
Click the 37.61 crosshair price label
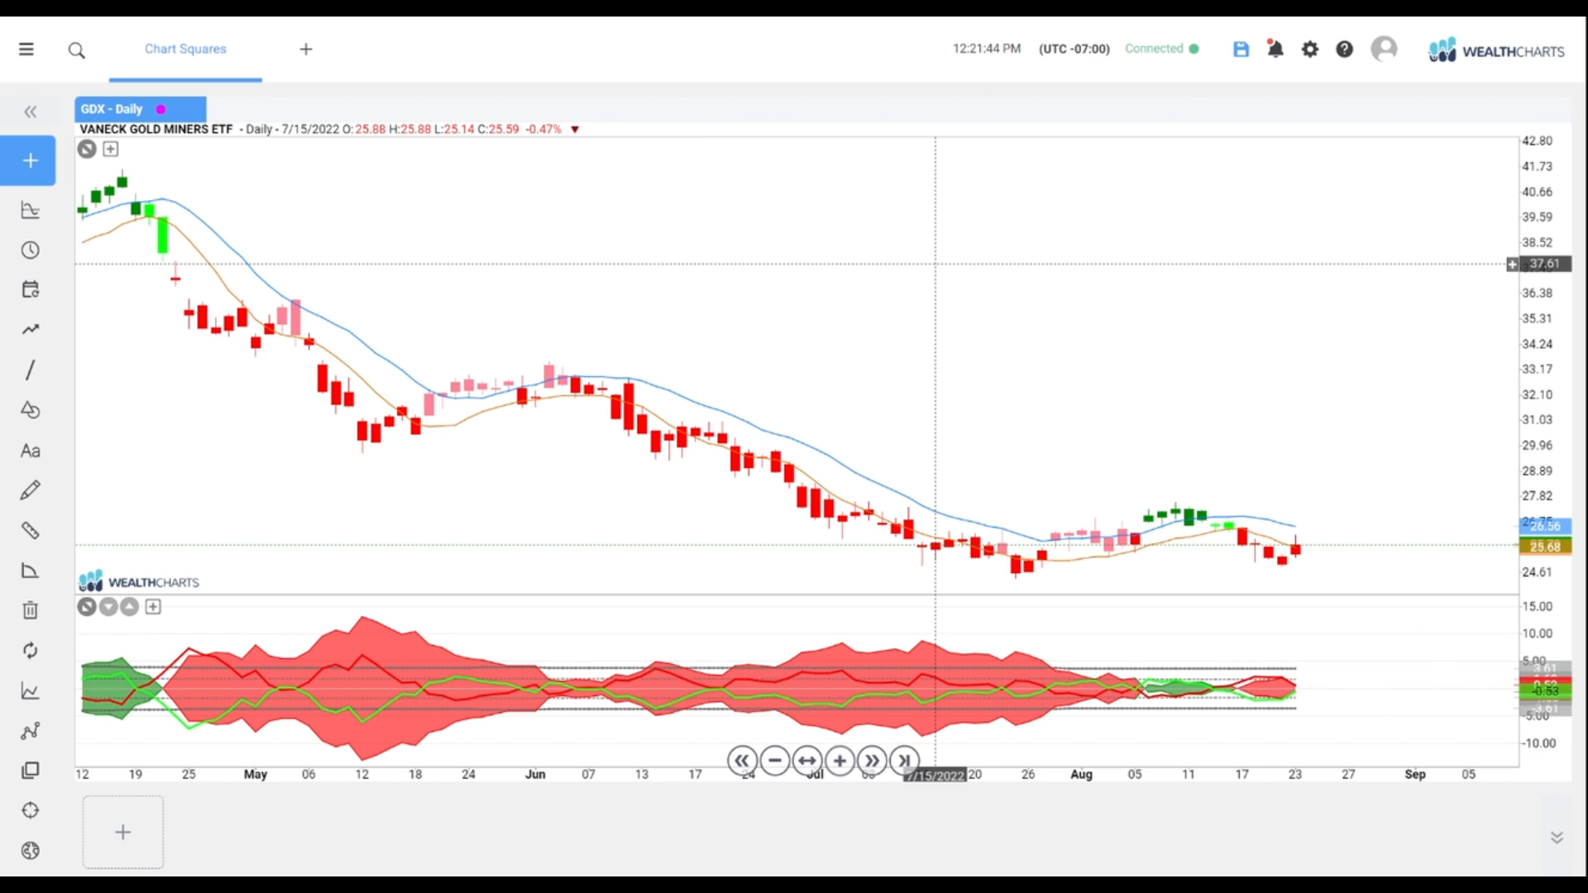[1544, 265]
